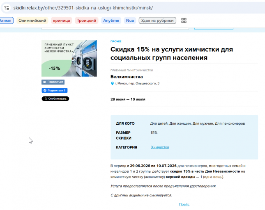
Task: Click the КАТЕГОРИЯ label
Action: click(x=127, y=147)
